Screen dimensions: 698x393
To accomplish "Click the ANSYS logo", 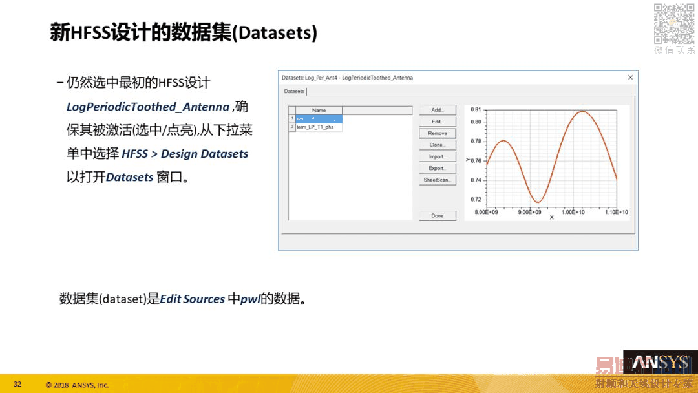I will [660, 363].
